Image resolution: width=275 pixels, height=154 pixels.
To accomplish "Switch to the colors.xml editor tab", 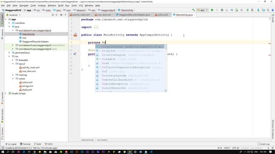I will pyautogui.click(x=162, y=15).
